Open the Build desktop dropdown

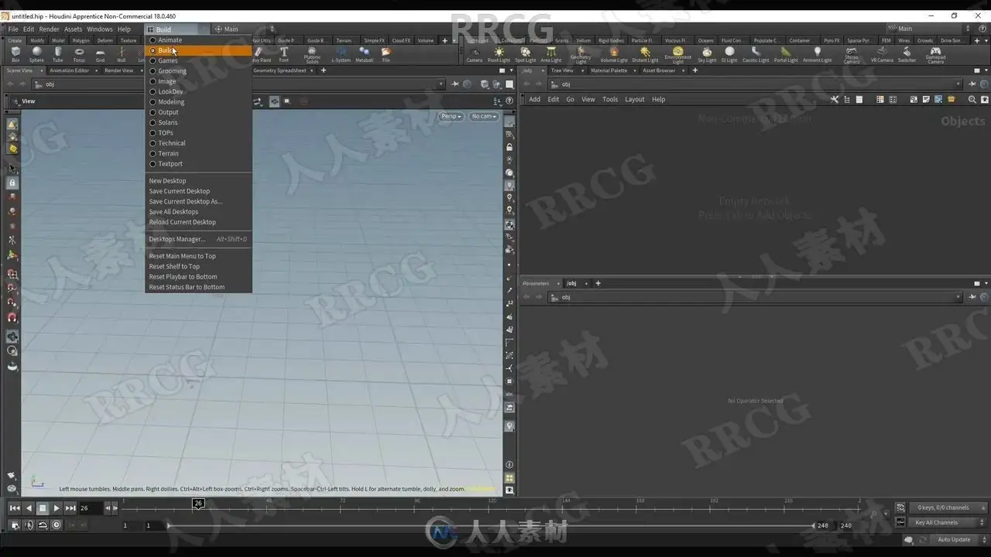point(177,29)
